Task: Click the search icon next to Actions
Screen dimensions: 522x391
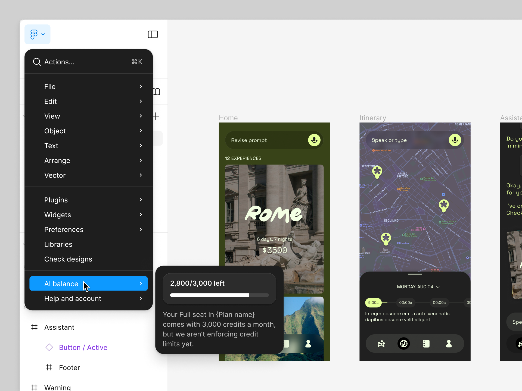Action: point(37,62)
